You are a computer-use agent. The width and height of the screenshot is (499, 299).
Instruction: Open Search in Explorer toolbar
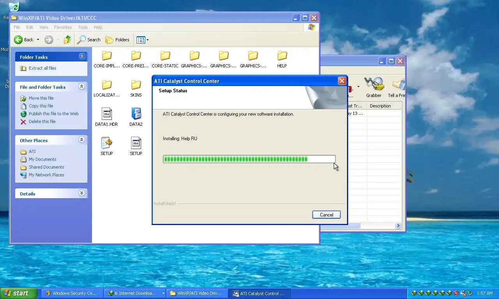tap(89, 40)
